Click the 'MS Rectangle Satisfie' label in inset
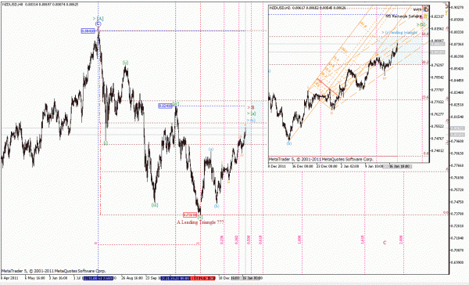Viewport: 469px width, 285px height. click(x=403, y=16)
